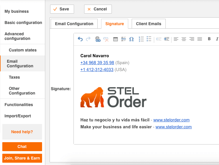Open Functionalities in the sidebar
Viewport: 219px width, 165px height.
(19, 105)
